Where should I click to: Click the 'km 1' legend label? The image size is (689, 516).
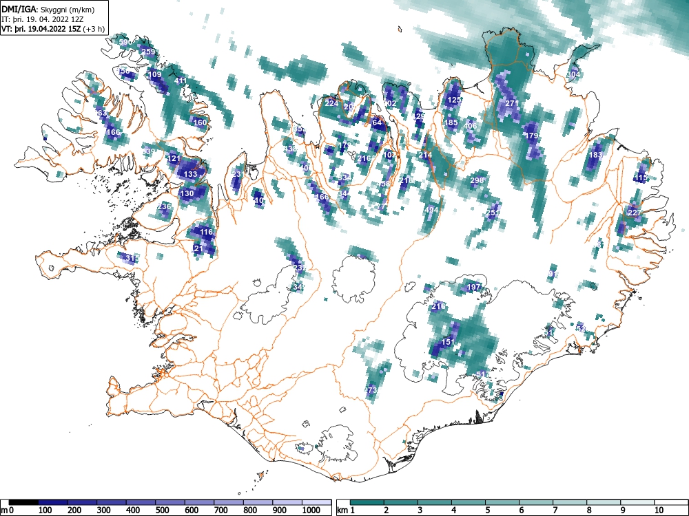click(x=347, y=510)
